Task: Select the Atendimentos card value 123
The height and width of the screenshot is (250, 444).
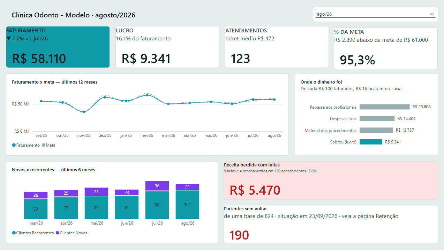Action: point(240,58)
